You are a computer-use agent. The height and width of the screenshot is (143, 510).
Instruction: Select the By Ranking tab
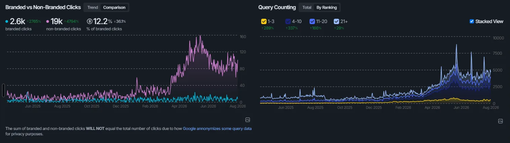[x=326, y=7]
